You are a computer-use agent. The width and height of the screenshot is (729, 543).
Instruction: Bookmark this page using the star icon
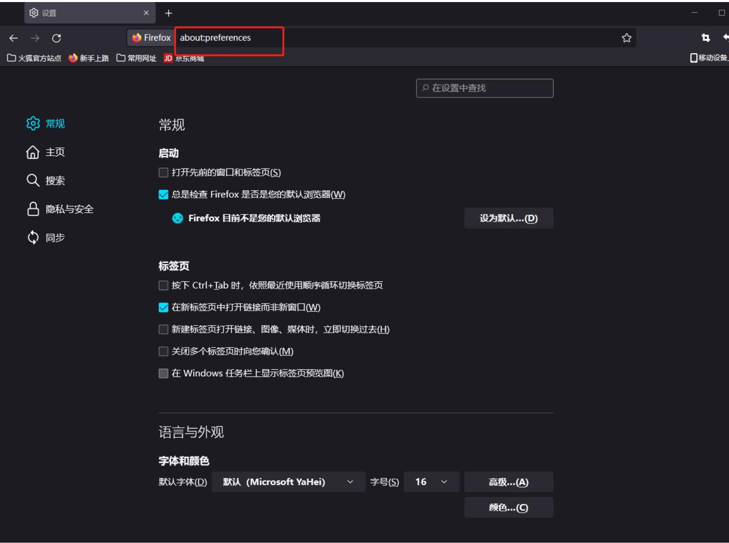tap(626, 38)
